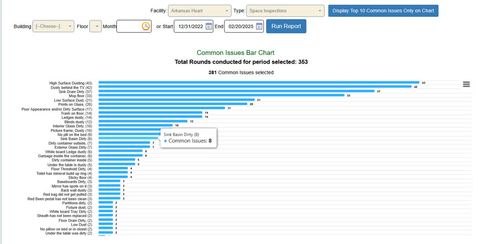
Task: Expand the Building --Choose-- dropdown
Action: pos(53,26)
